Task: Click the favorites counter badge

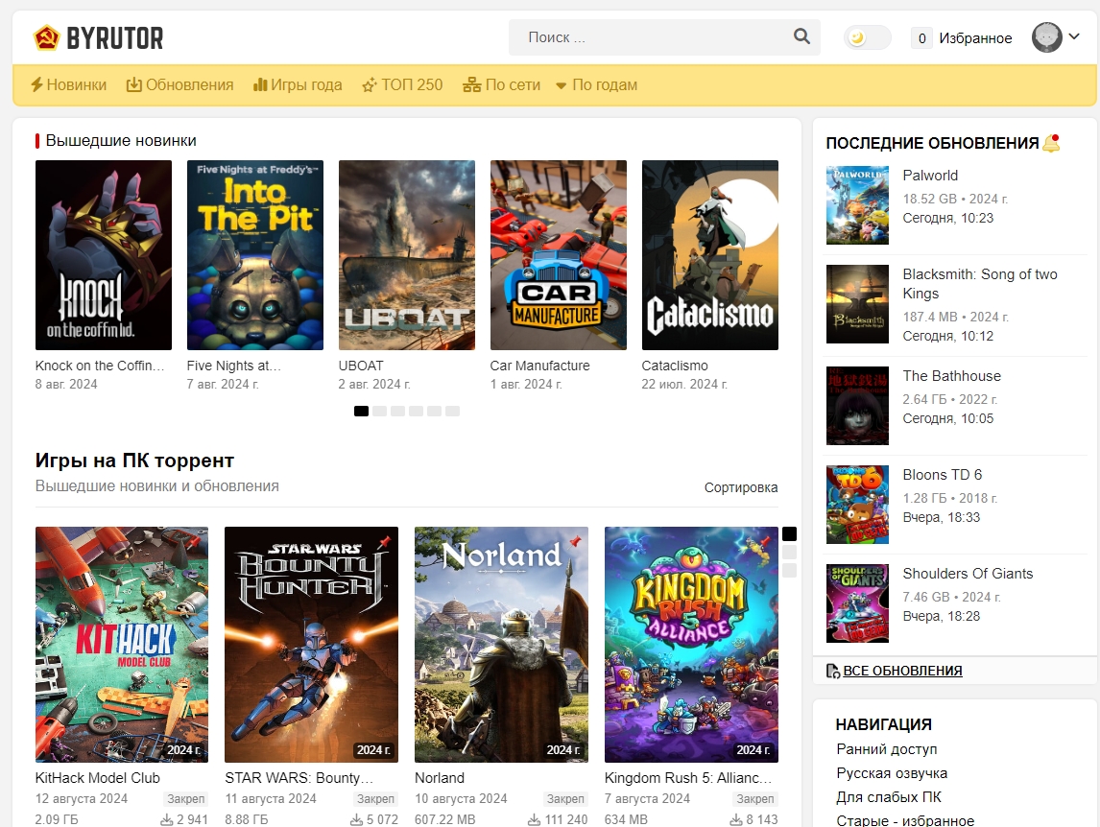Action: coord(921,37)
